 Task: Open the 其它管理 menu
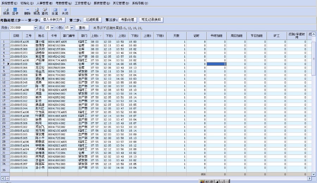pyautogui.click(x=121, y=3)
